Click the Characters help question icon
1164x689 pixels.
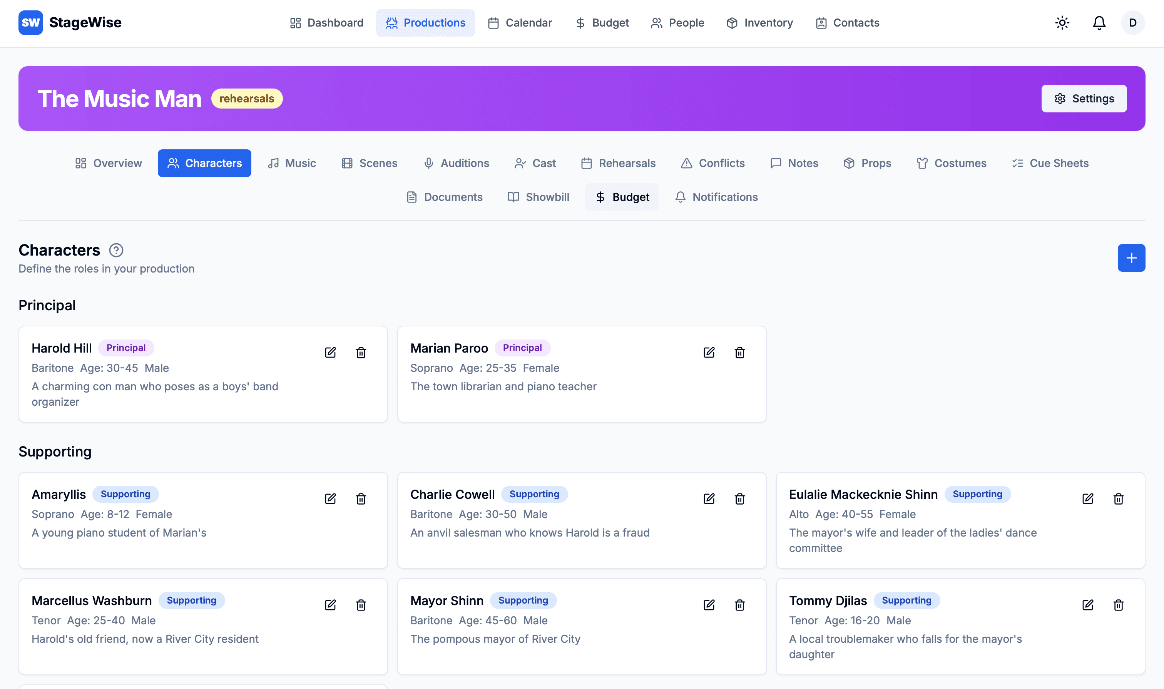pyautogui.click(x=116, y=250)
